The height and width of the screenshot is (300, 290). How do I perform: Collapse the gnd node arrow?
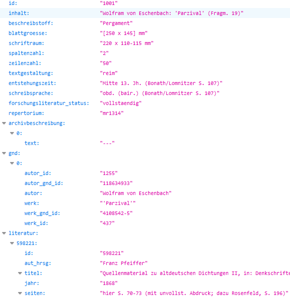tap(4, 153)
